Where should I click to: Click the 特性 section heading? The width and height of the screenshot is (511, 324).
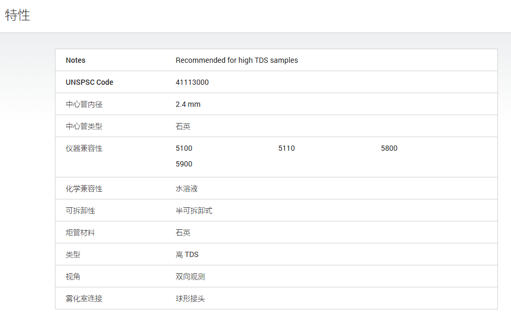pyautogui.click(x=18, y=15)
